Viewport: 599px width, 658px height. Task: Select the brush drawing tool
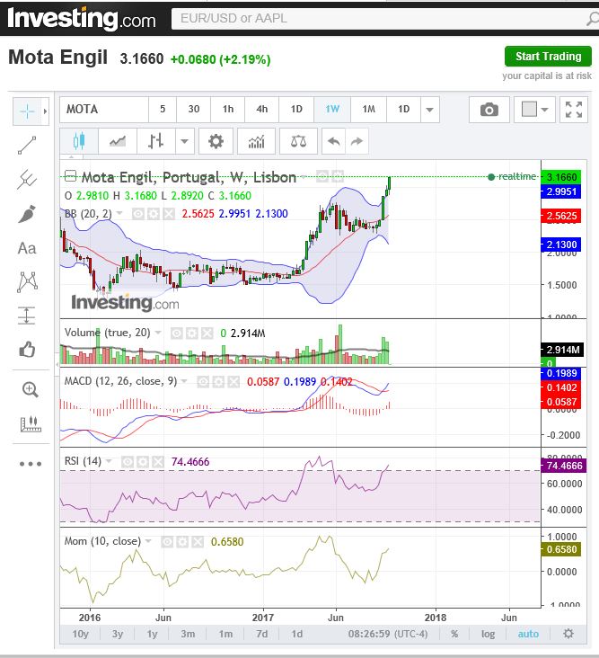27,214
